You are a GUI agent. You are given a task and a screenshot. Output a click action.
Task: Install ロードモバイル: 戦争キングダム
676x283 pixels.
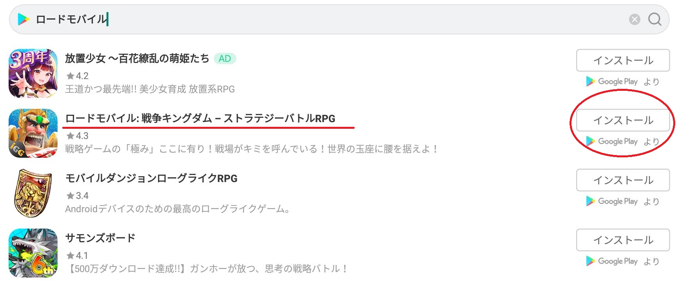[x=623, y=120]
